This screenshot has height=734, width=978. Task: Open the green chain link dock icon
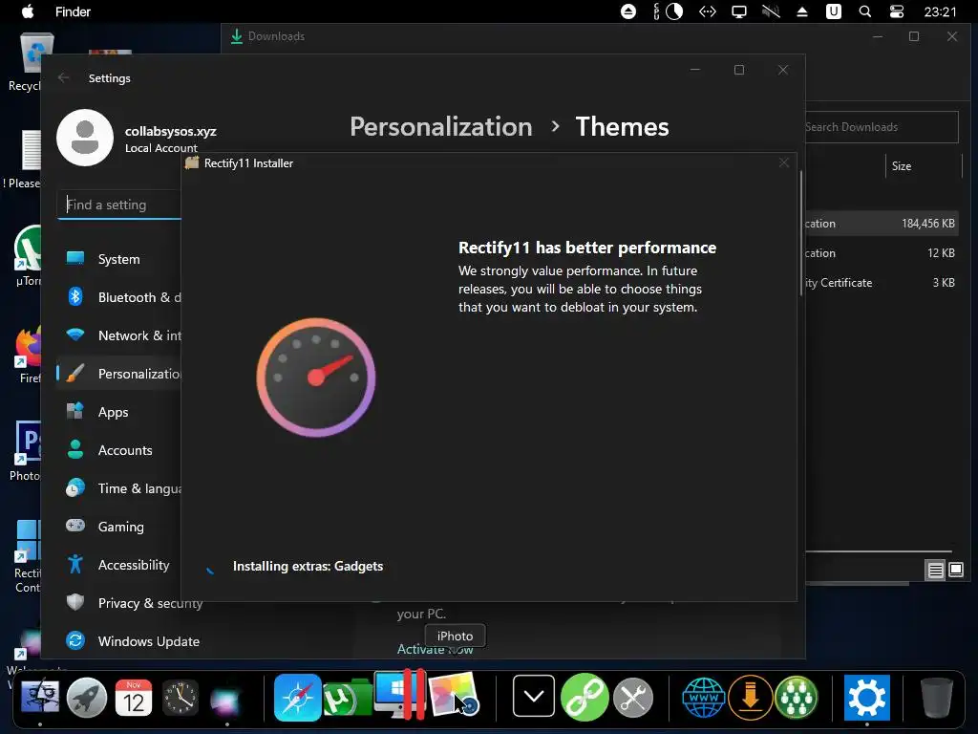[585, 697]
